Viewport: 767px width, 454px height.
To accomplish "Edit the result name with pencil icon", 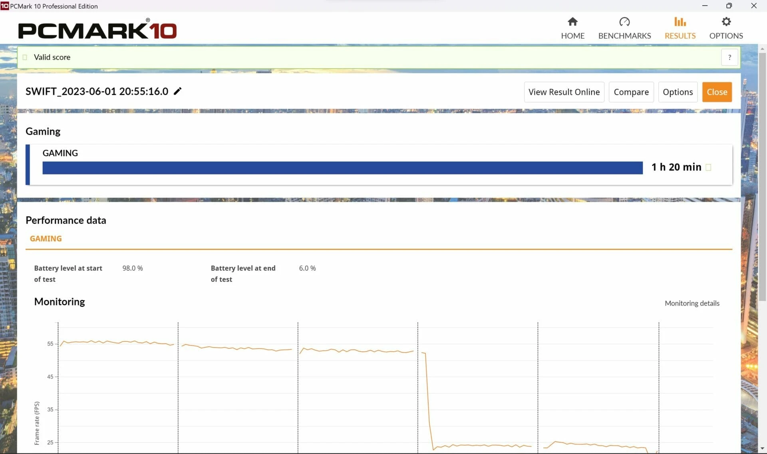I will (x=178, y=91).
